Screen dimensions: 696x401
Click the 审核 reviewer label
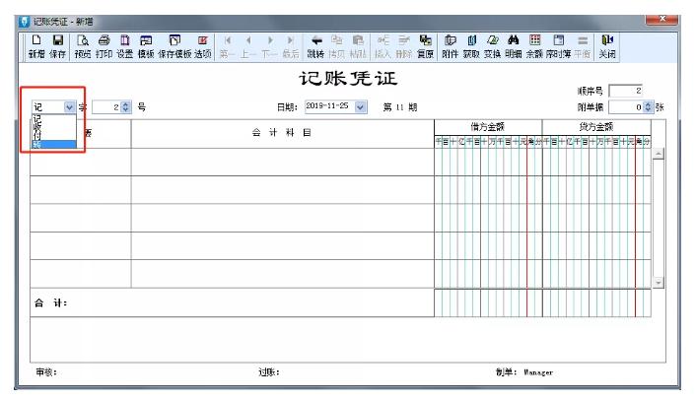click(x=46, y=372)
